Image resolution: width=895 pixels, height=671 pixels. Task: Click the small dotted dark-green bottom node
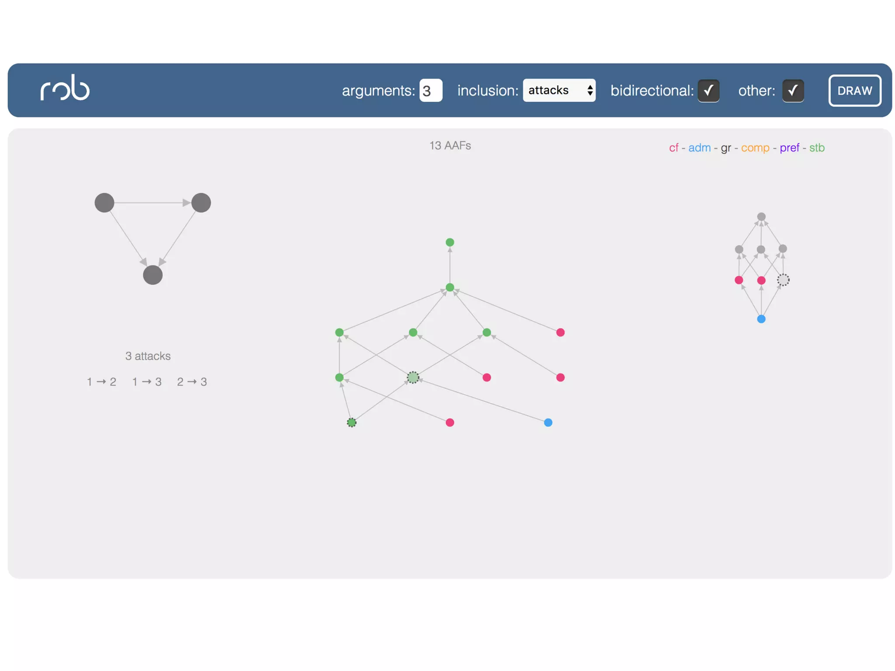point(352,422)
